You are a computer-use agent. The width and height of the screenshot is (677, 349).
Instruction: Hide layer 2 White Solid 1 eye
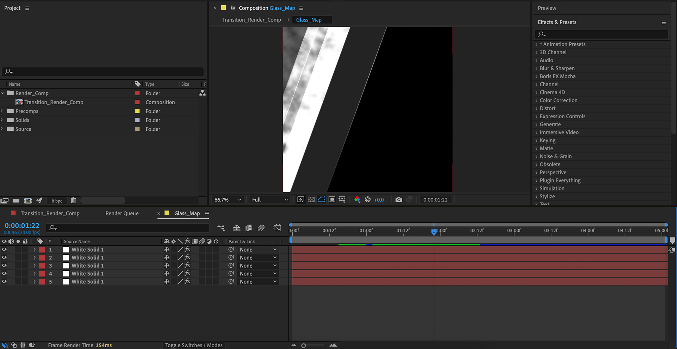4,257
